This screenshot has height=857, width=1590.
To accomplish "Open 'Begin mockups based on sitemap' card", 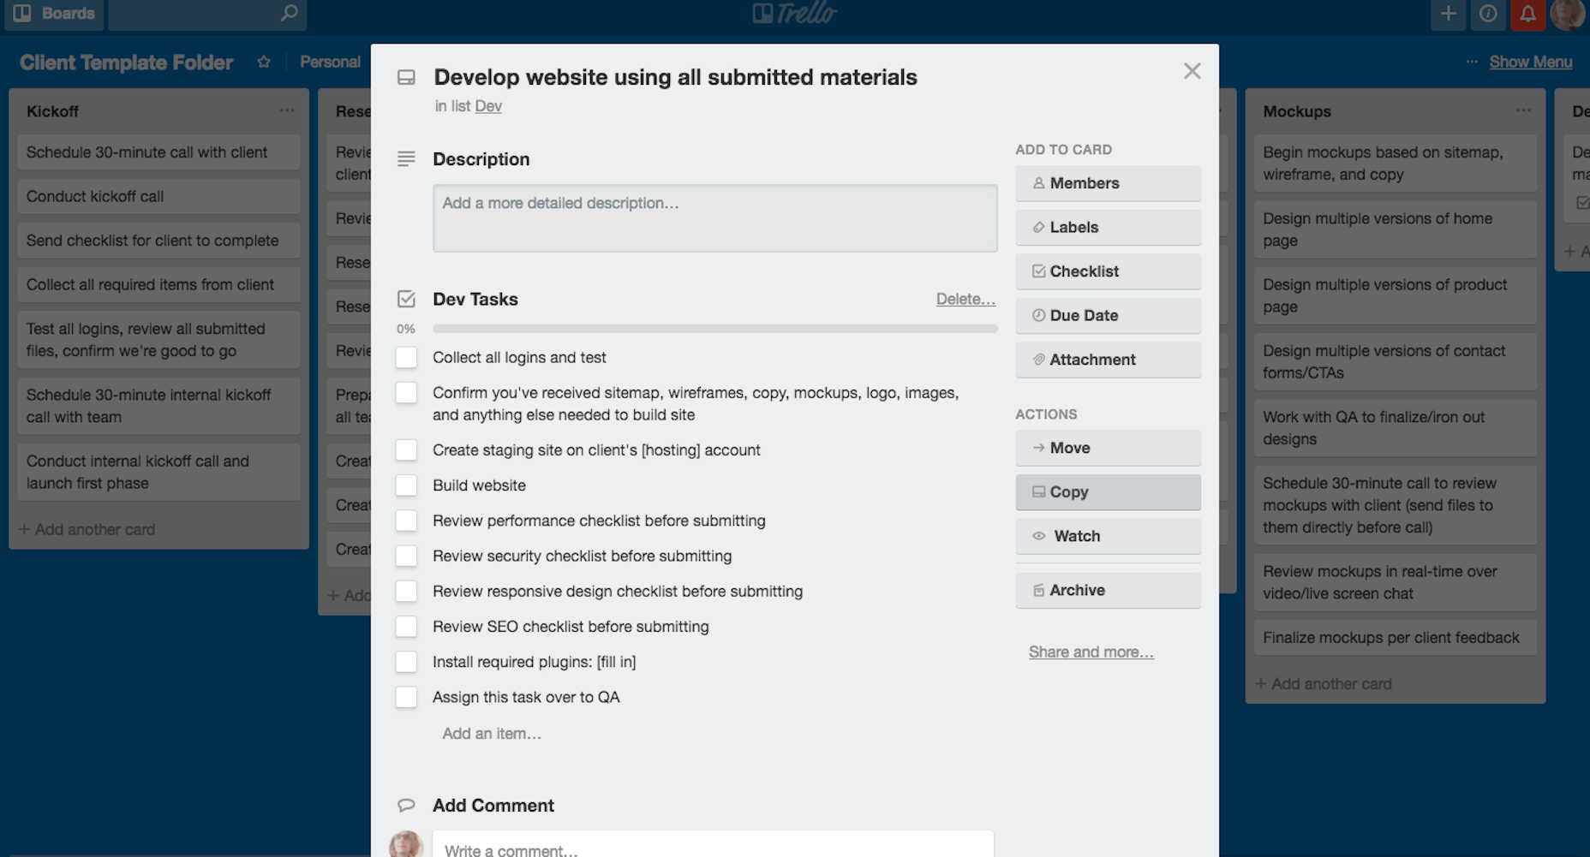I will (x=1395, y=164).
